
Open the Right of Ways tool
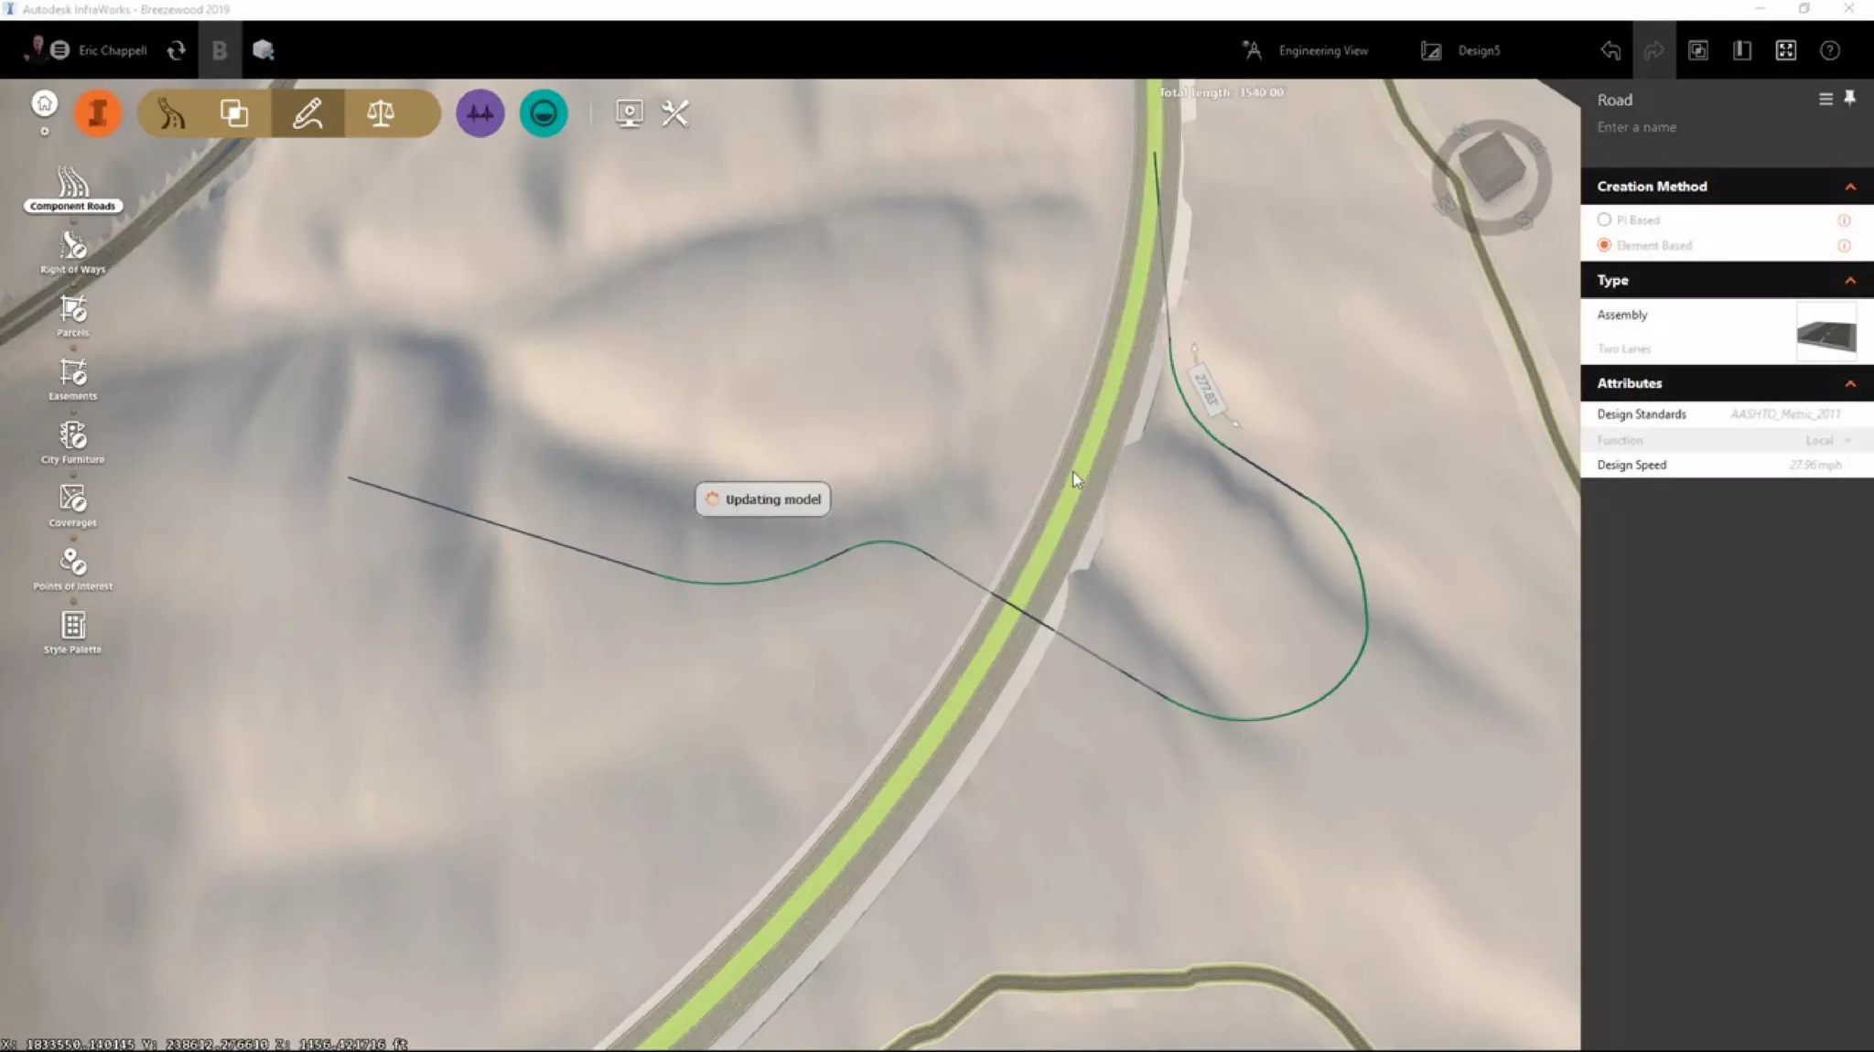(72, 252)
